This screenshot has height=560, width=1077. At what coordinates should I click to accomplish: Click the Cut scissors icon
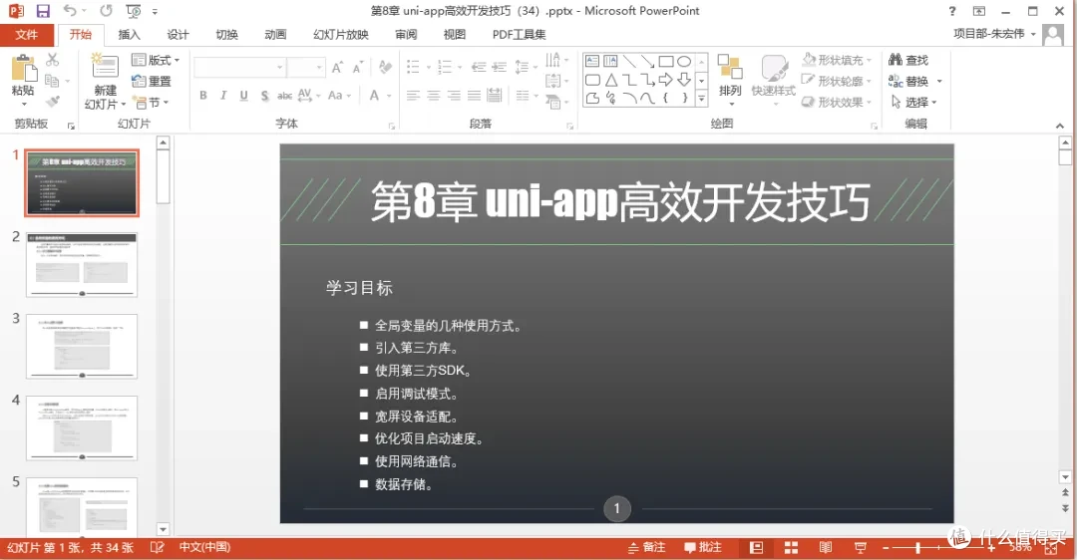point(53,60)
